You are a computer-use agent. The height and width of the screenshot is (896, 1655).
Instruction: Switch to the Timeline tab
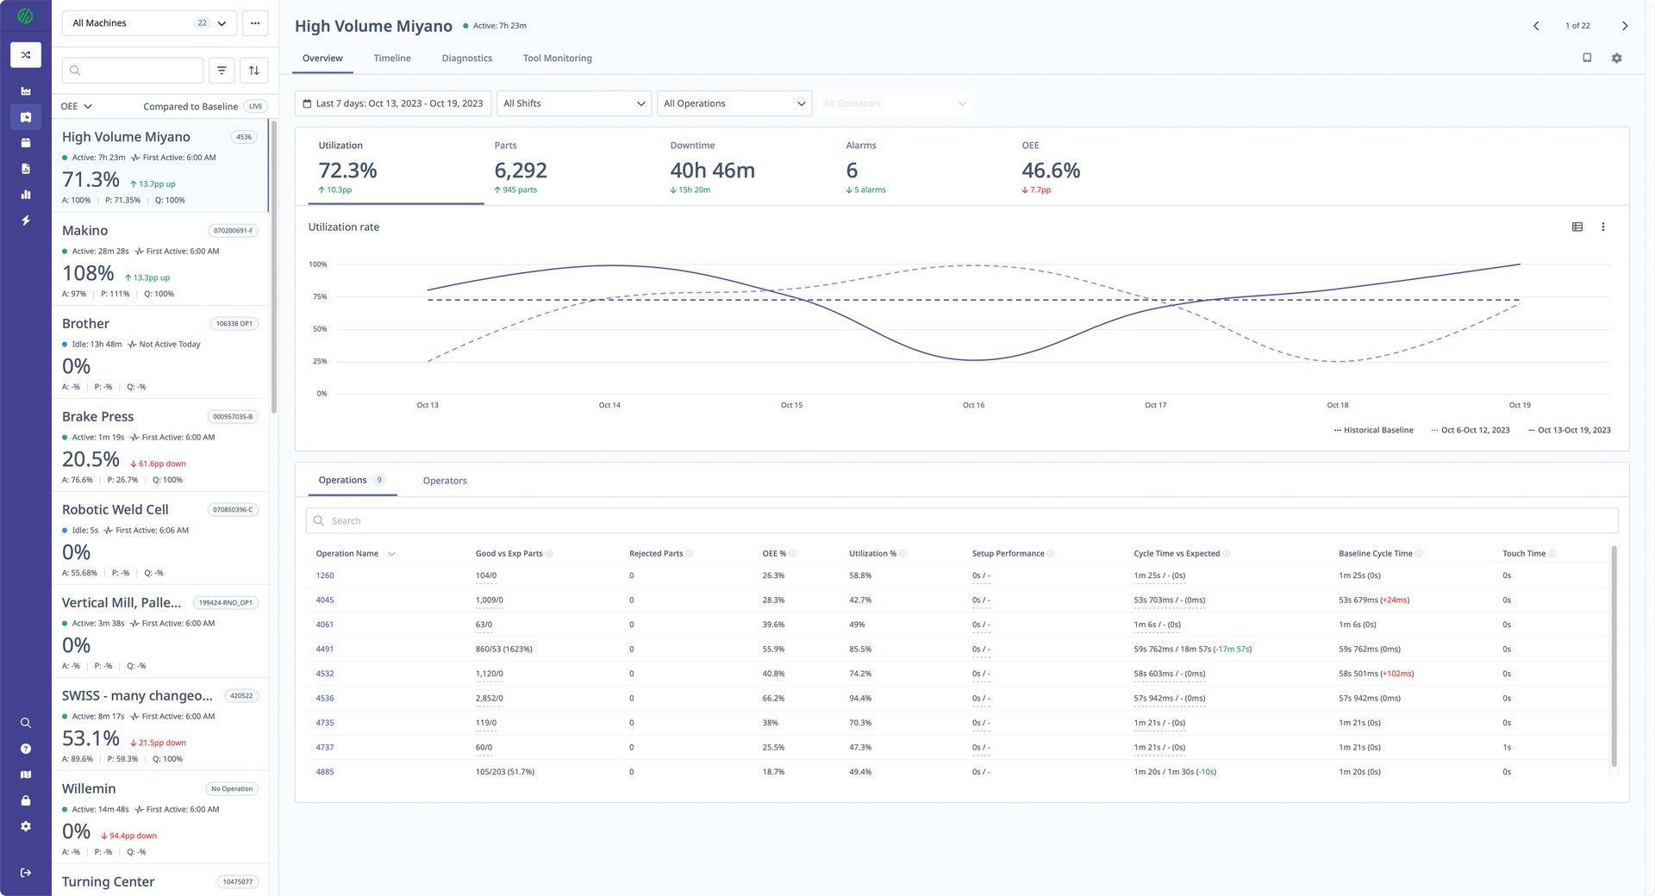tap(392, 58)
